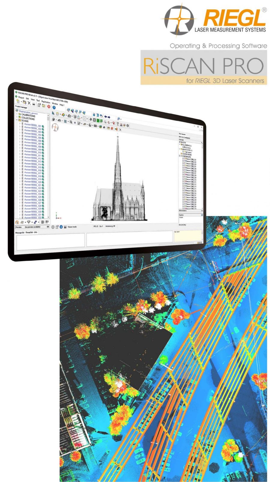The image size is (270, 482).
Task: Click the FPS status readout
Action: coord(96,226)
